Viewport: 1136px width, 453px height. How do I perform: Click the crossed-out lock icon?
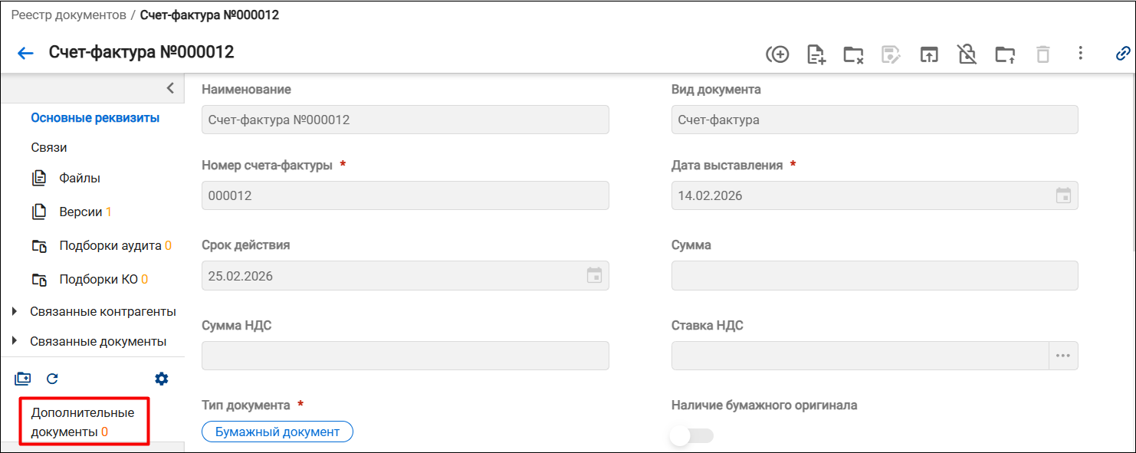click(967, 54)
